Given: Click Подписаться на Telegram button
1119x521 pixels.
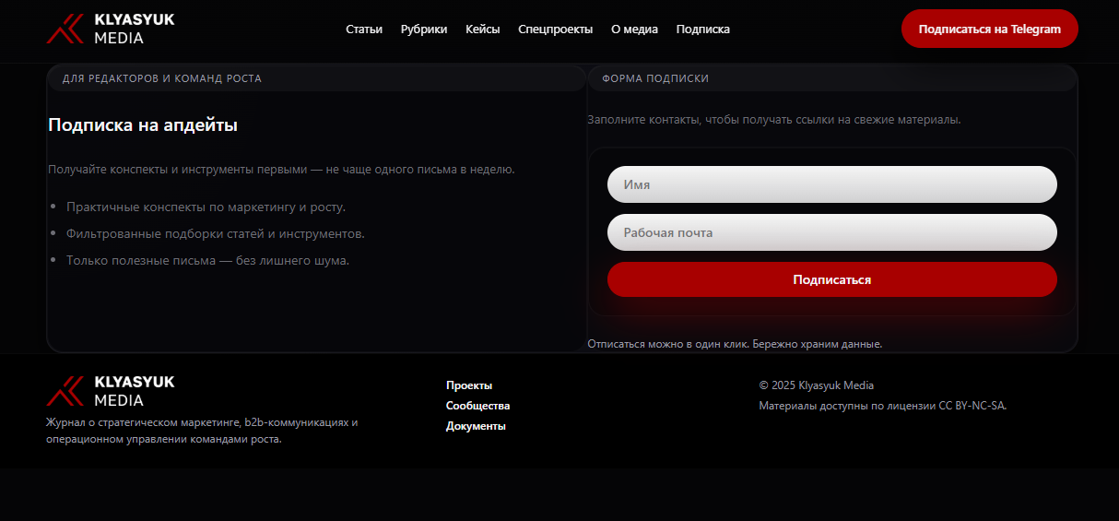Looking at the screenshot, I should pos(990,29).
